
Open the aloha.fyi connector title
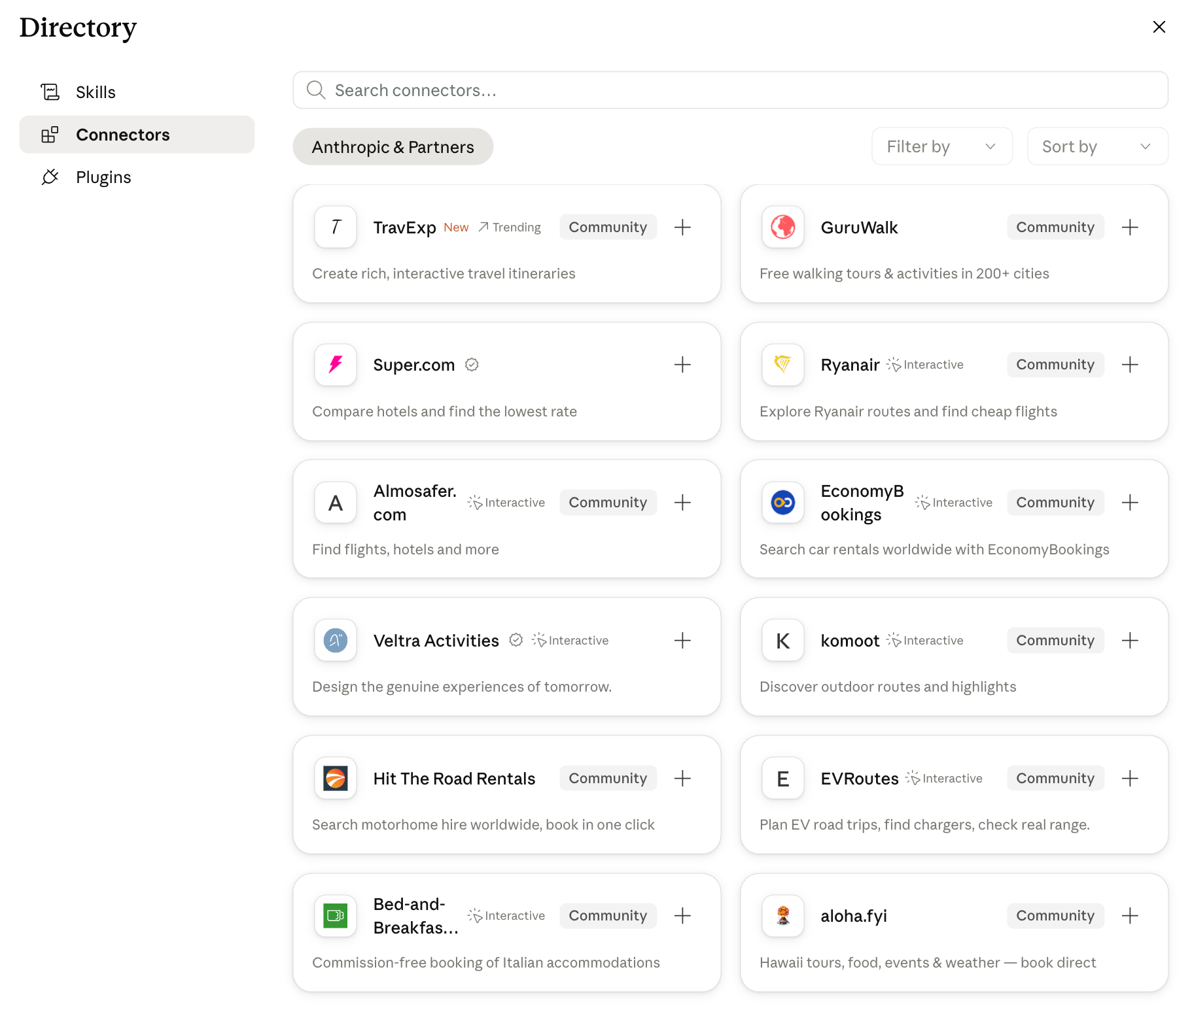(854, 916)
